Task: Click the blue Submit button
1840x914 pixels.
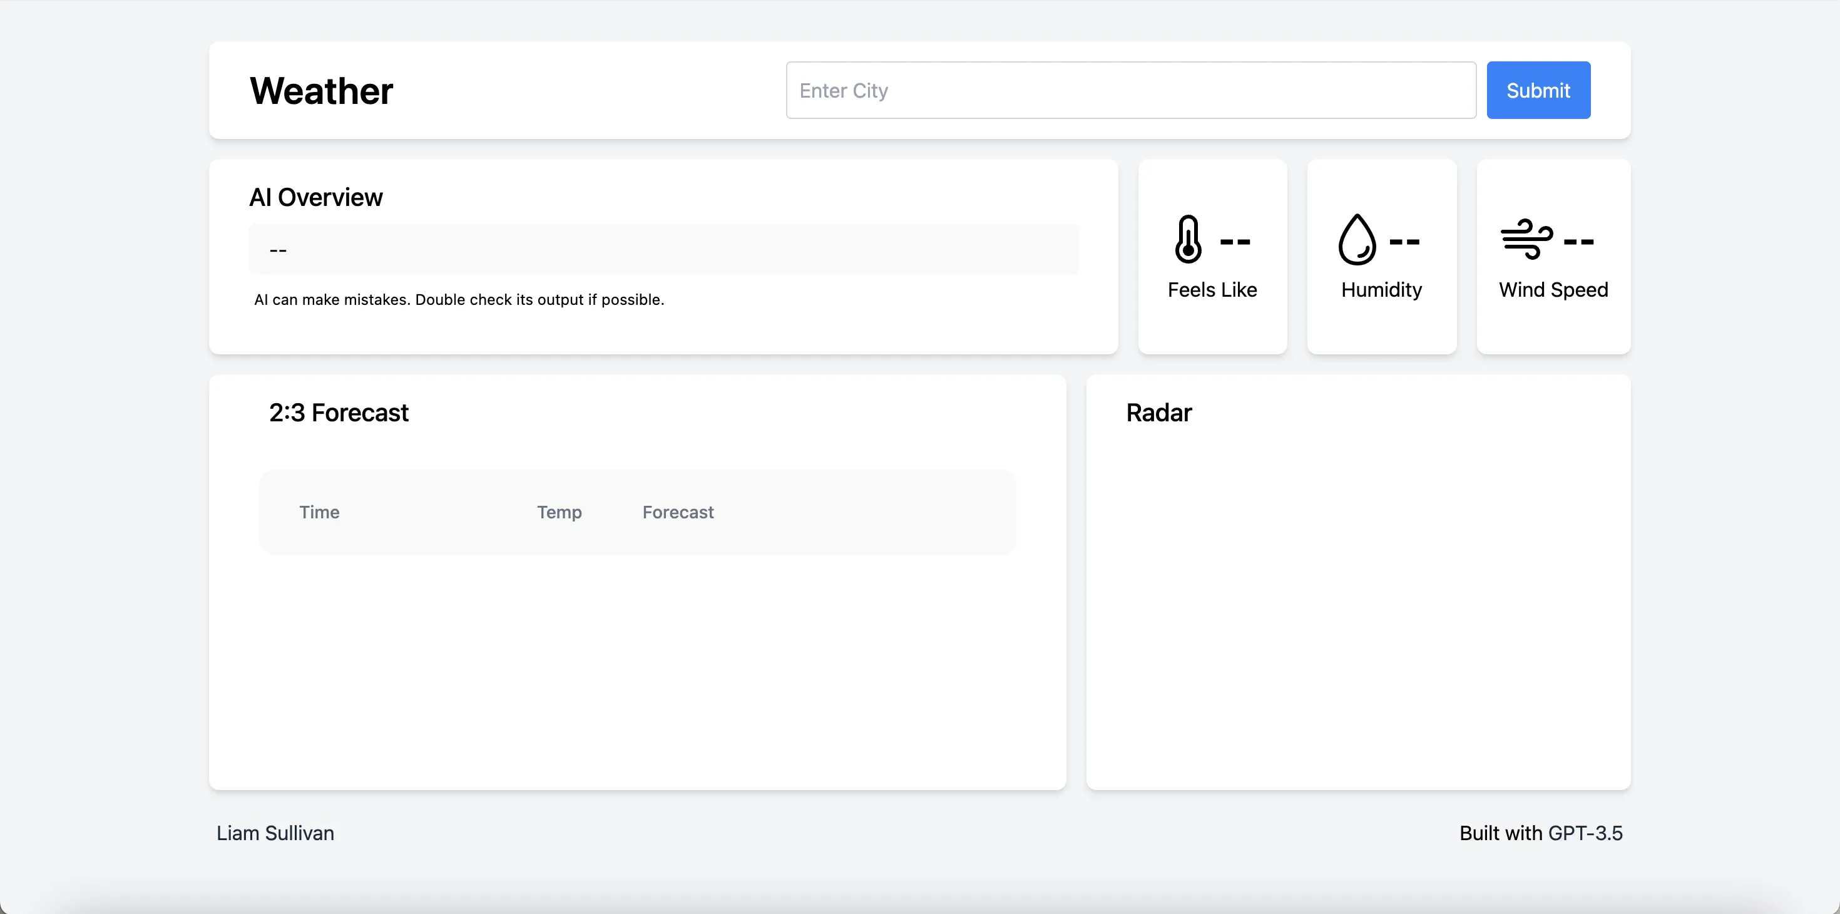Action: click(x=1538, y=90)
